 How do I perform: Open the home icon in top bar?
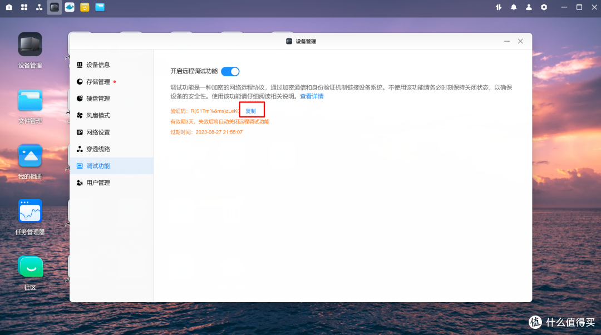[x=9, y=7]
